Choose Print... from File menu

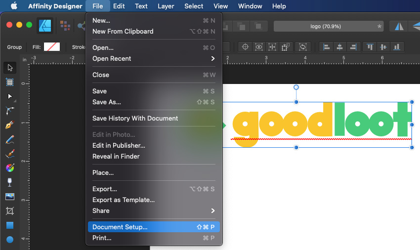click(154, 238)
